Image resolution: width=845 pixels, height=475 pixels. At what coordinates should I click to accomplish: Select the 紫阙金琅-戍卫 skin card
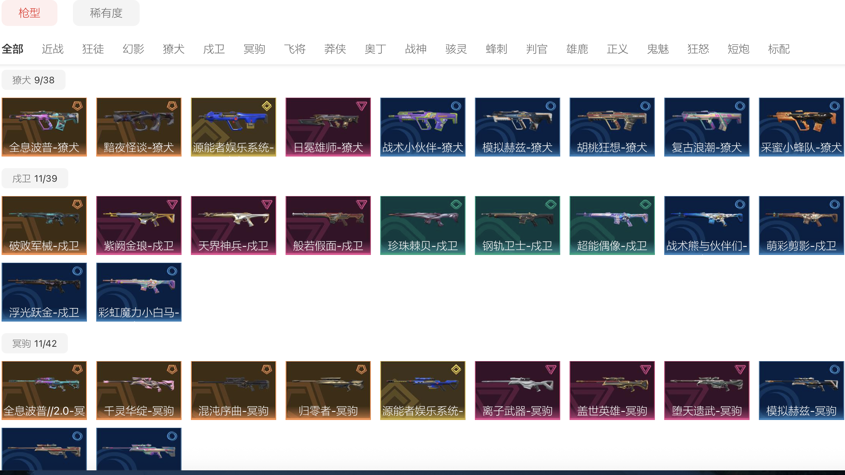click(139, 225)
